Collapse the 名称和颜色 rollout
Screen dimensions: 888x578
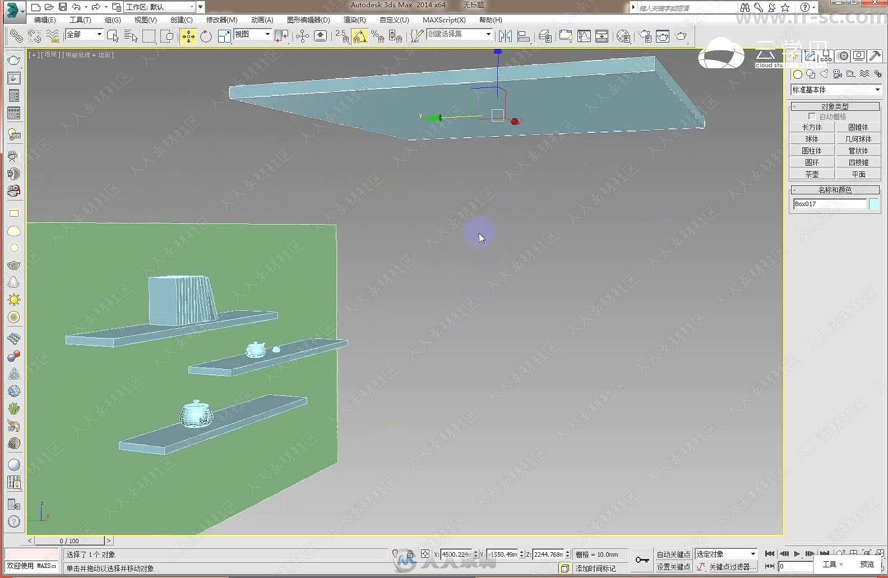pyautogui.click(x=835, y=190)
